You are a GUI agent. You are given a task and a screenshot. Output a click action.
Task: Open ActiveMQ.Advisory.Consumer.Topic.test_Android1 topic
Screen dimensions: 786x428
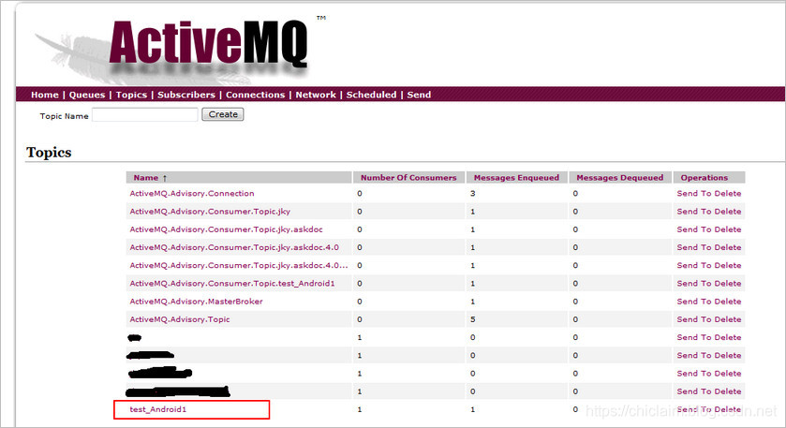coord(232,284)
